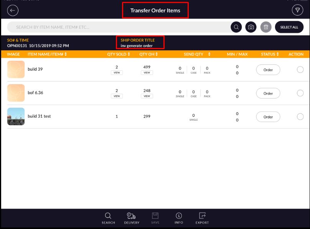Select the radio button for build 39
The width and height of the screenshot is (310, 229).
tap(300, 70)
